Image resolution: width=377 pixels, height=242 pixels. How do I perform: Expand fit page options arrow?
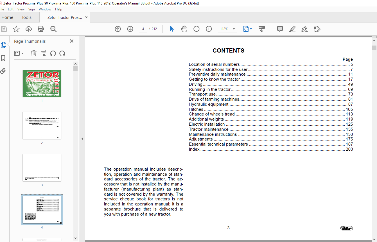coord(251,29)
